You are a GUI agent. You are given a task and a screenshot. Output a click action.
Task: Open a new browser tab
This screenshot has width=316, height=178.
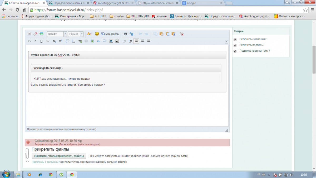click(x=229, y=3)
